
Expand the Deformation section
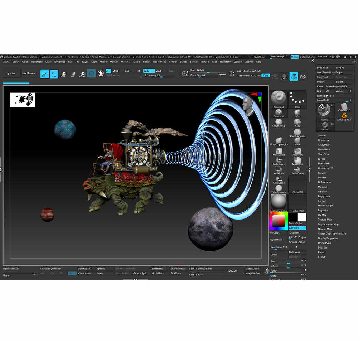coord(325,182)
